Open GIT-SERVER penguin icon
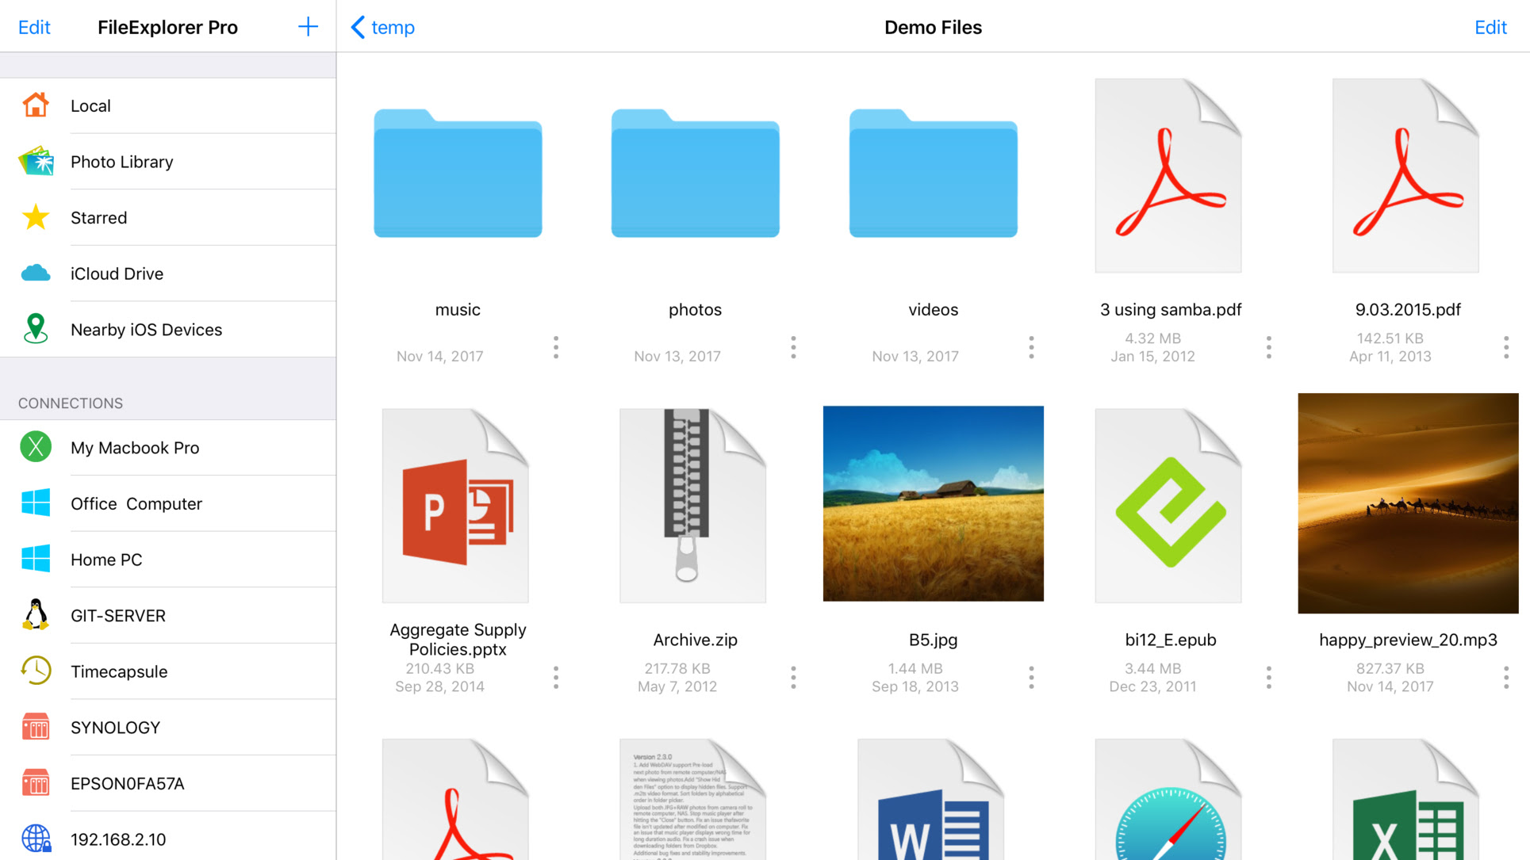This screenshot has height=860, width=1530. 36,615
